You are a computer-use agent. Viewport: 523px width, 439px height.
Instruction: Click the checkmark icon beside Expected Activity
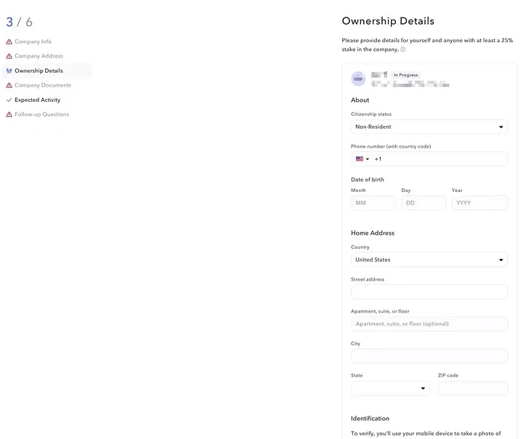click(9, 100)
